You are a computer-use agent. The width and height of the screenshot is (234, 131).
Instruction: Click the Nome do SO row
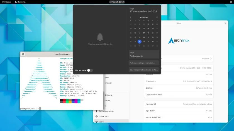pyautogui.click(x=179, y=104)
